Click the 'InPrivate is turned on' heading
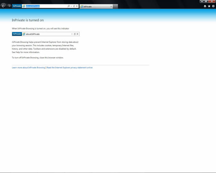Viewport: 216px width, 173px height. tap(28, 20)
